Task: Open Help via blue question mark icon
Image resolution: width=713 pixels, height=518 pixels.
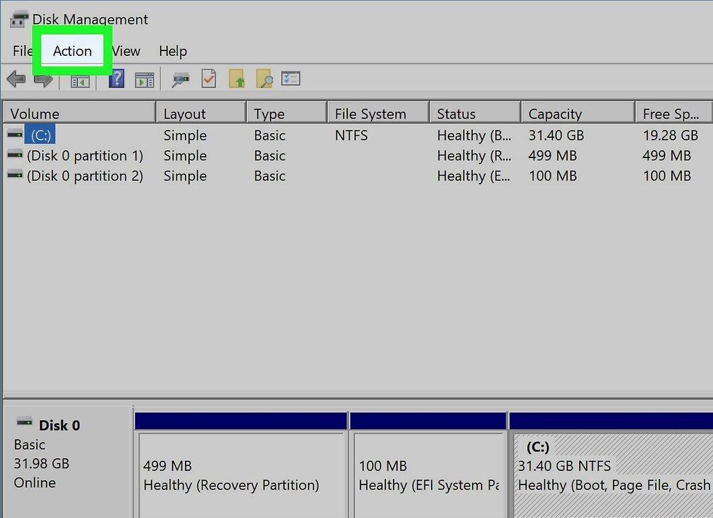Action: pos(117,79)
